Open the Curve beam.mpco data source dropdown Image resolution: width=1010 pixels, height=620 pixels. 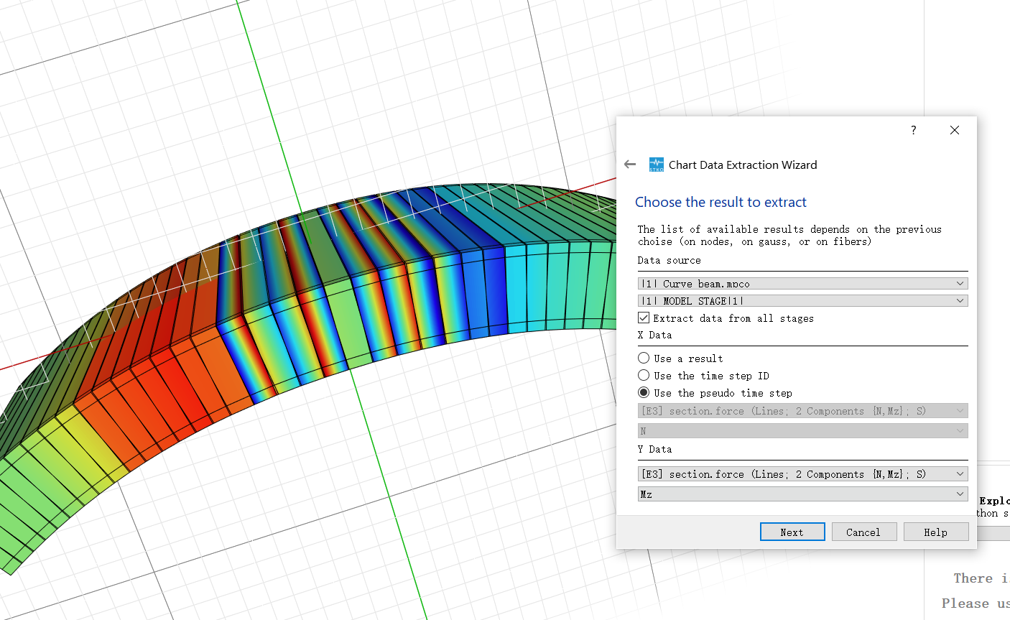802,284
